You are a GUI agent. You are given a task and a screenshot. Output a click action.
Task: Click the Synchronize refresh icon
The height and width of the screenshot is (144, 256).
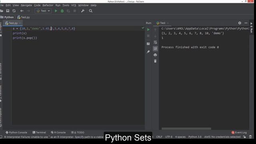(14, 11)
